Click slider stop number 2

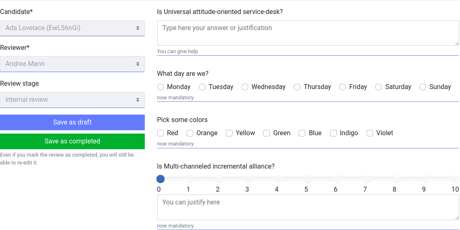tap(219, 179)
